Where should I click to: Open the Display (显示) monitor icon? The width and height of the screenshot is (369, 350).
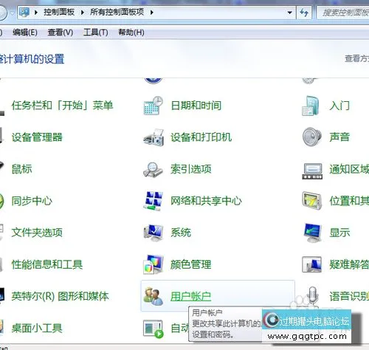(x=313, y=233)
